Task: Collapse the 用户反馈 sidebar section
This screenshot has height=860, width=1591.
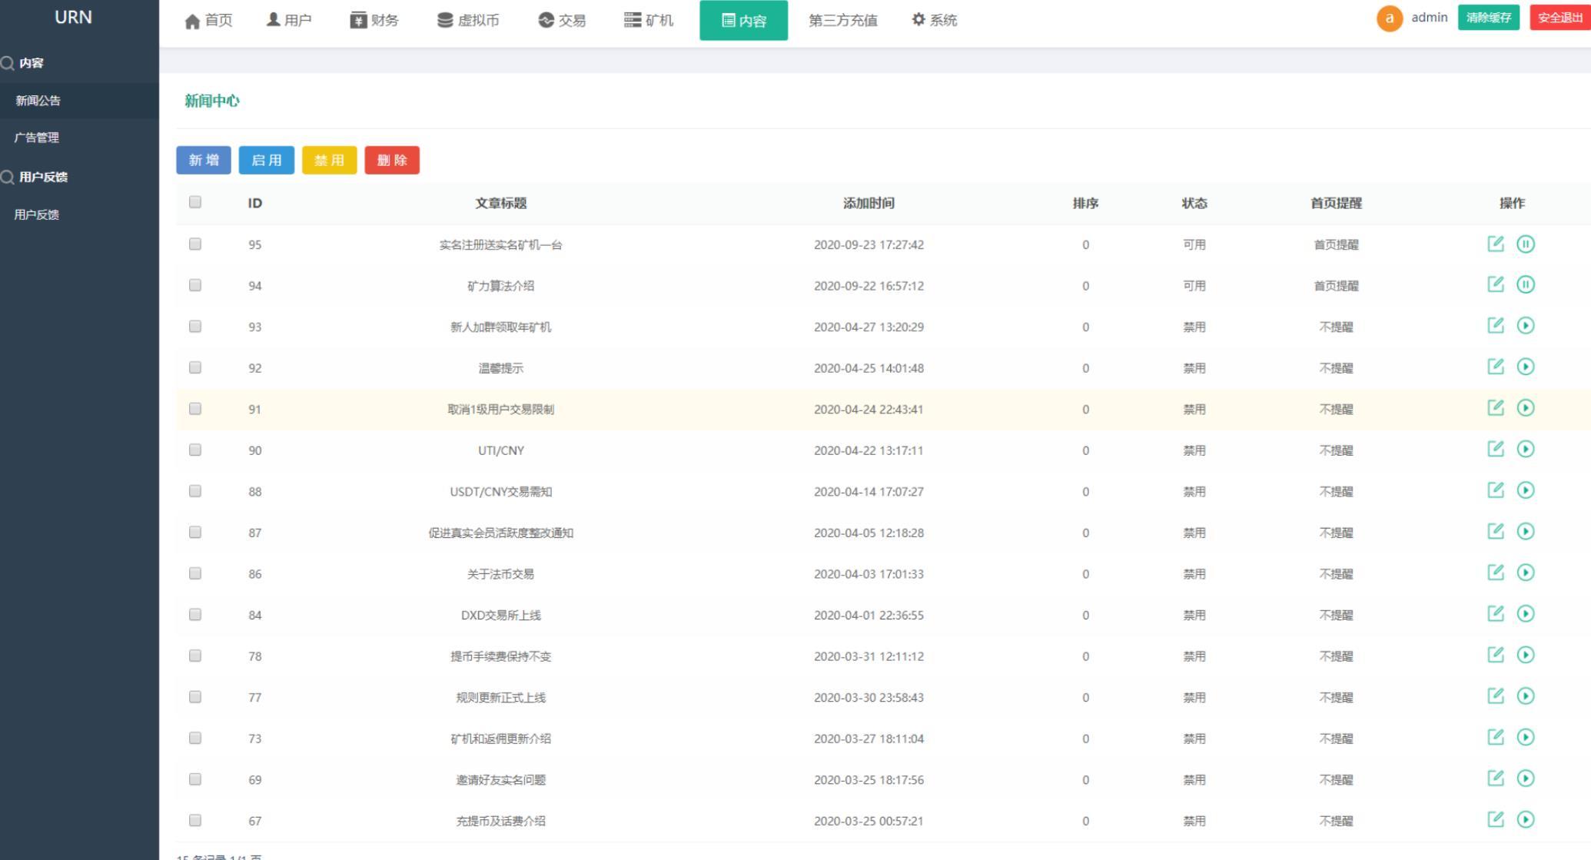Action: point(43,177)
